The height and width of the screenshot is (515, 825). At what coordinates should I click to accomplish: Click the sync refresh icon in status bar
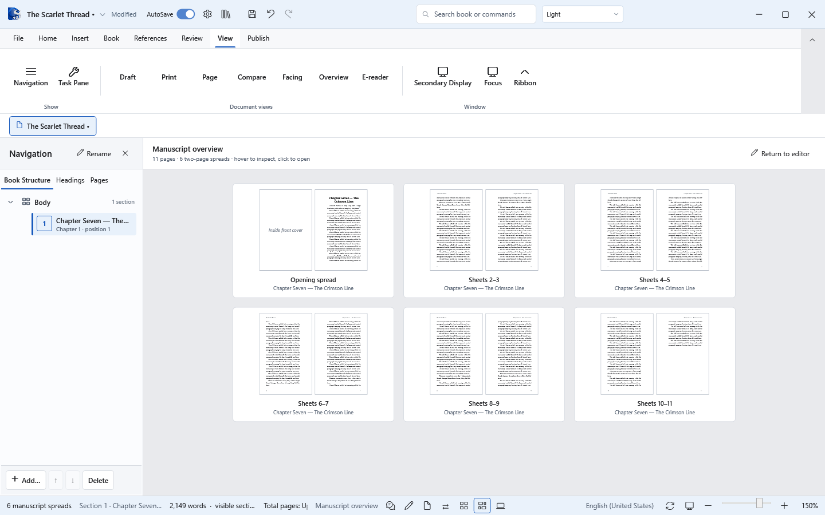point(670,506)
